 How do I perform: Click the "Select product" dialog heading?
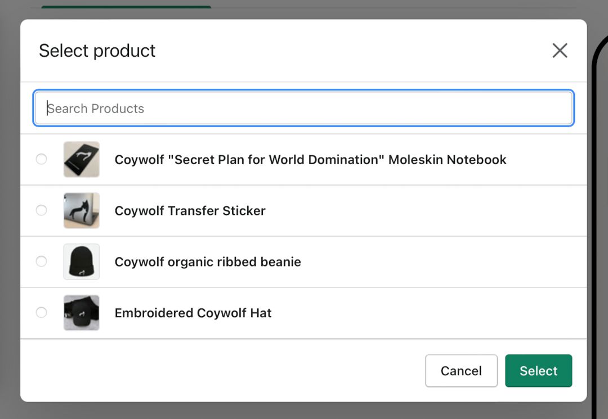(x=97, y=51)
